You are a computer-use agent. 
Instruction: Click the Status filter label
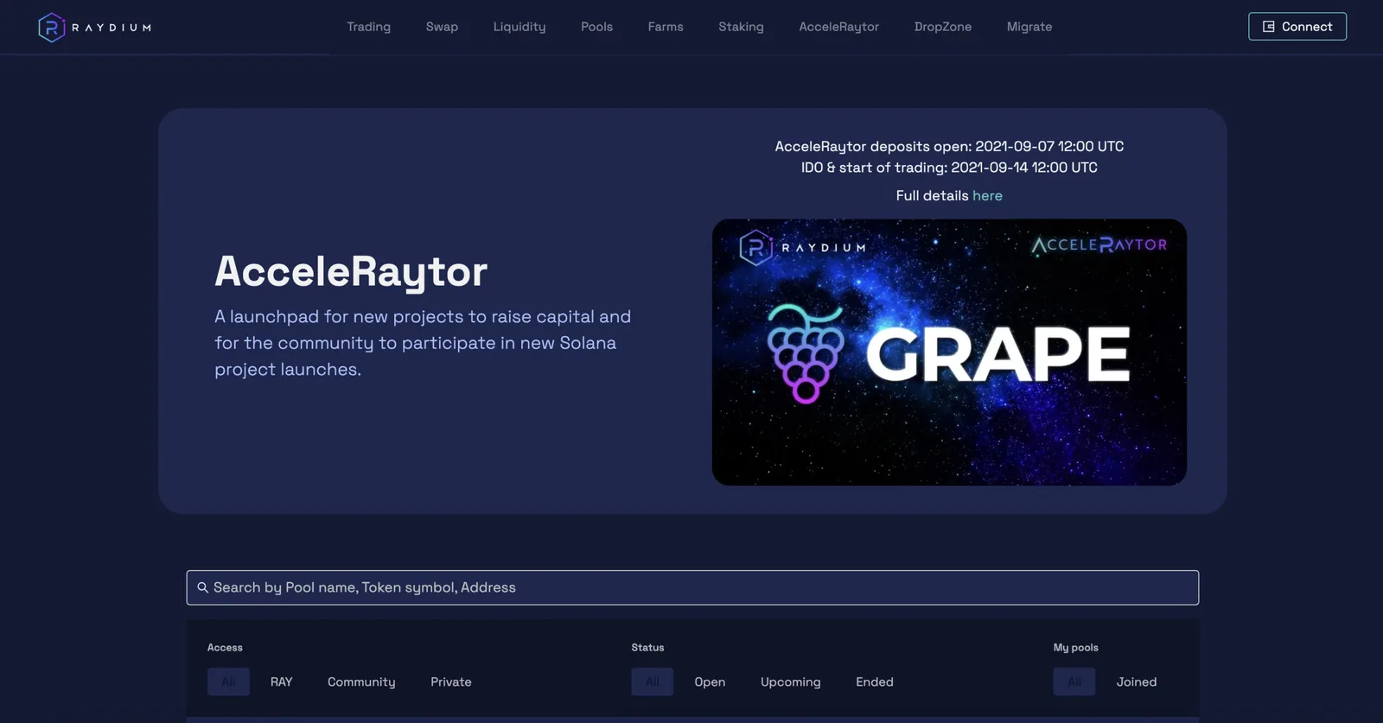click(x=647, y=648)
